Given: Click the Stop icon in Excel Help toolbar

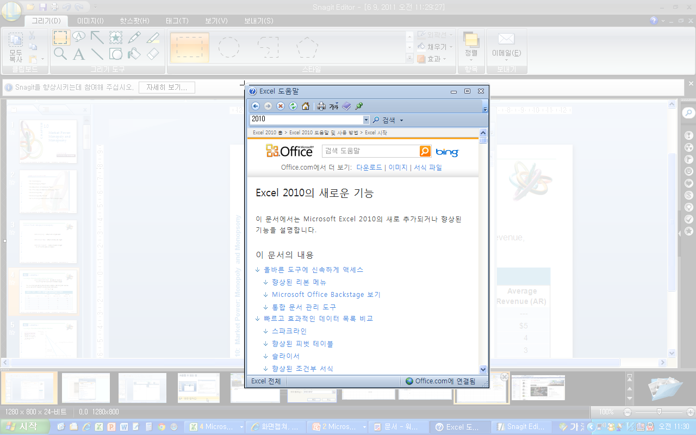Looking at the screenshot, I should click(x=281, y=106).
